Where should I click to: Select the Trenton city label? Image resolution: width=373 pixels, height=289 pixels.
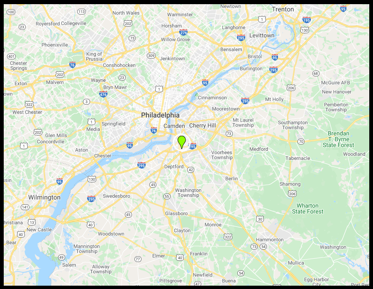283,9
